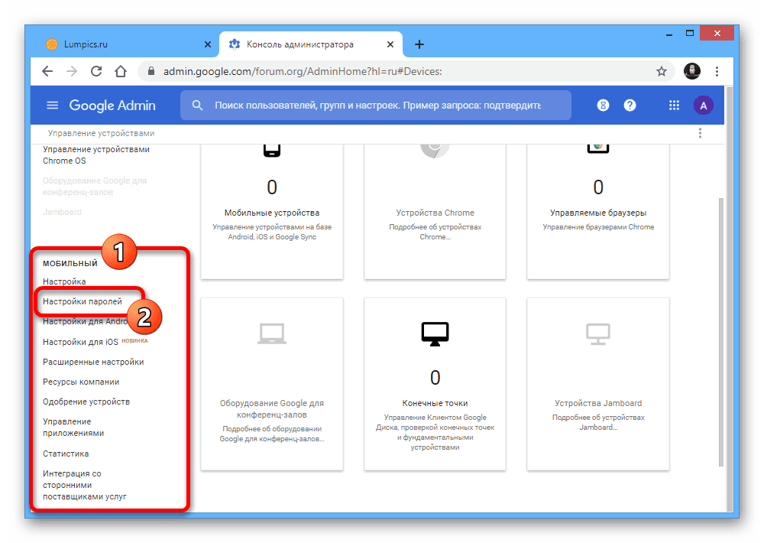Close the Chrome window
This screenshot has width=764, height=543.
pyautogui.click(x=717, y=33)
